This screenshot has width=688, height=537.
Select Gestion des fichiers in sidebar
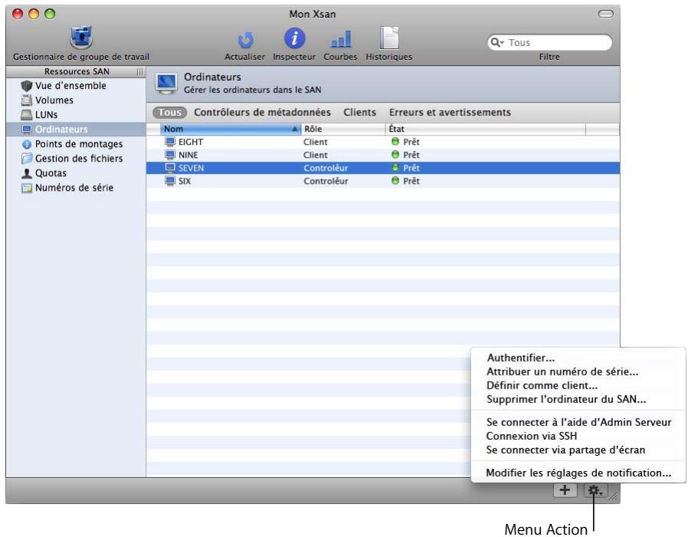point(76,159)
